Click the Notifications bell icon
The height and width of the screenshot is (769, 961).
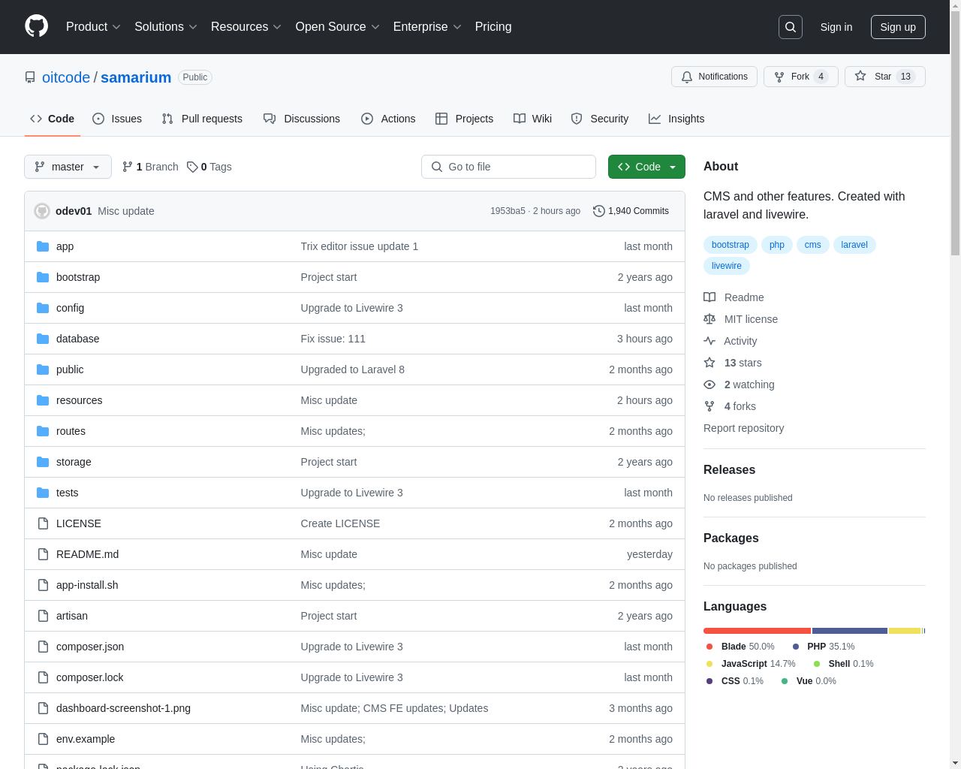point(687,77)
